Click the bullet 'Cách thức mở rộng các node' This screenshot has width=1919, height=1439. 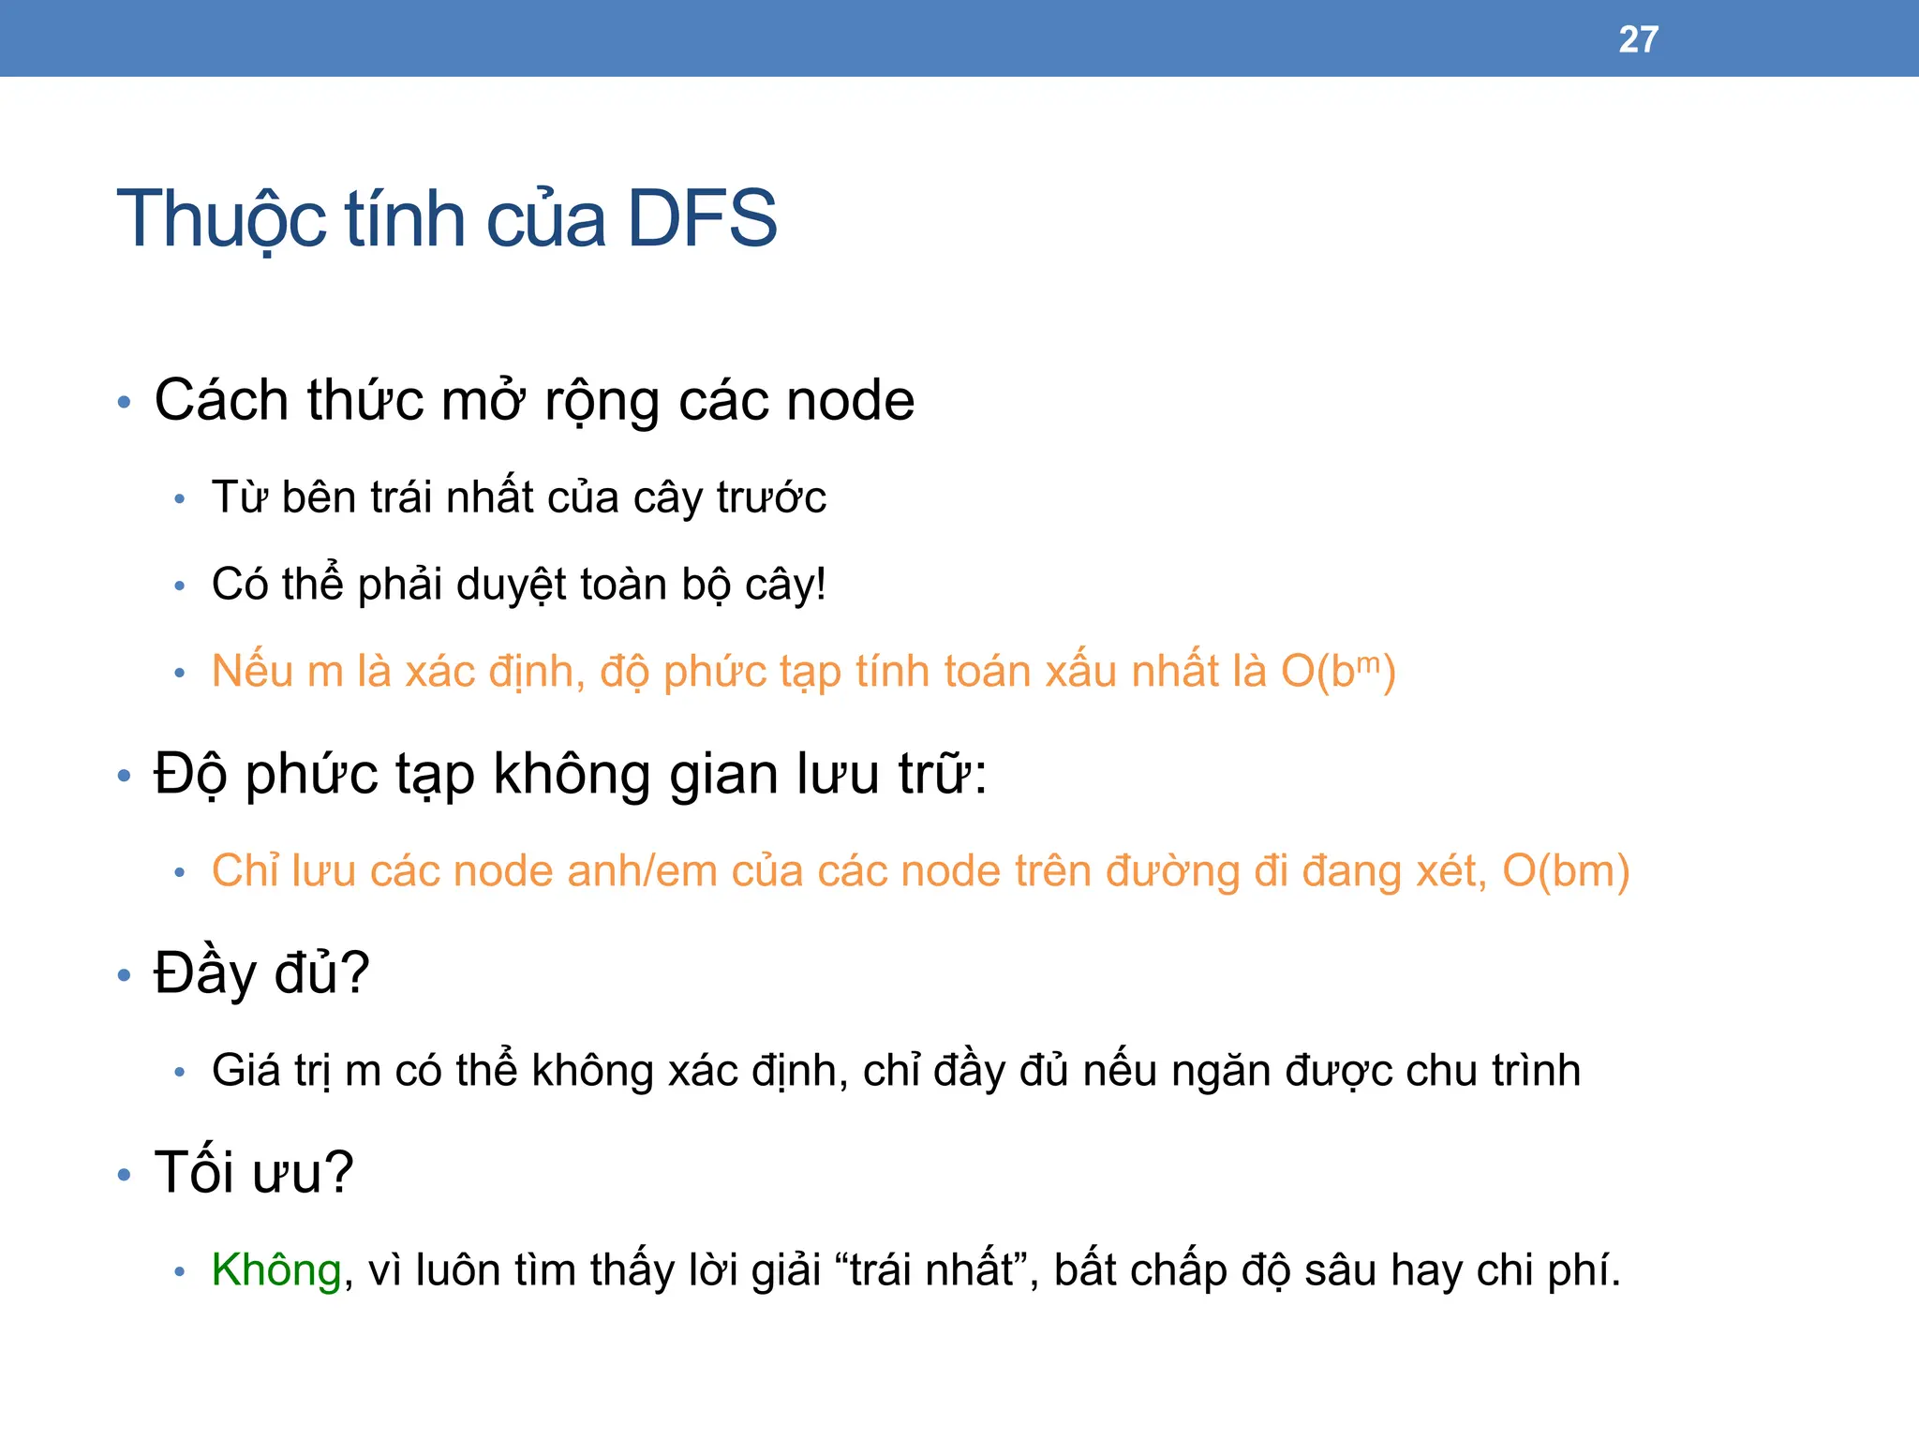[x=534, y=401]
